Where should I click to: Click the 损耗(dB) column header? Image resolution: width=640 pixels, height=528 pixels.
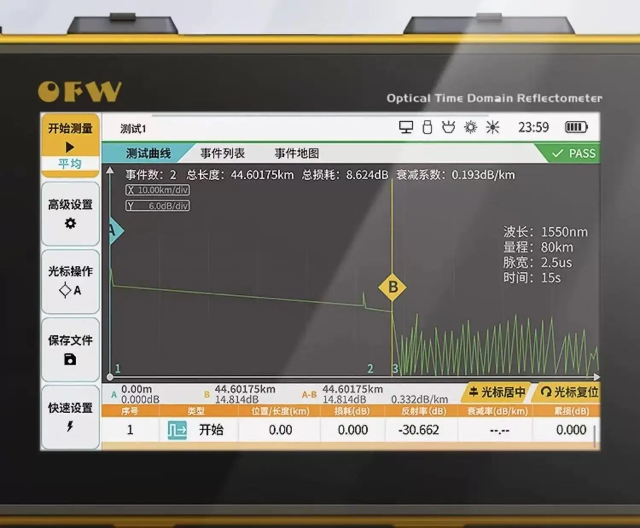tap(352, 411)
